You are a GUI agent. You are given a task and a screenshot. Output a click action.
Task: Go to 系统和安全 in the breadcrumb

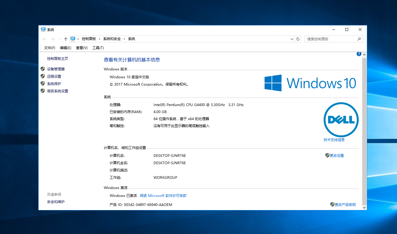pos(112,39)
